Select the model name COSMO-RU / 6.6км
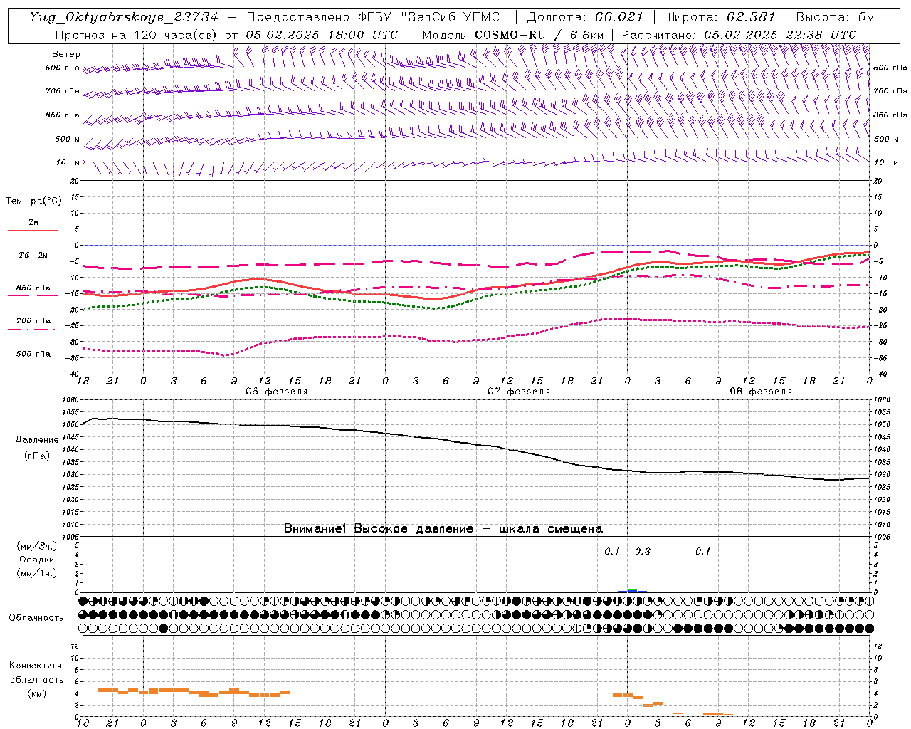This screenshot has height=729, width=911. click(539, 34)
